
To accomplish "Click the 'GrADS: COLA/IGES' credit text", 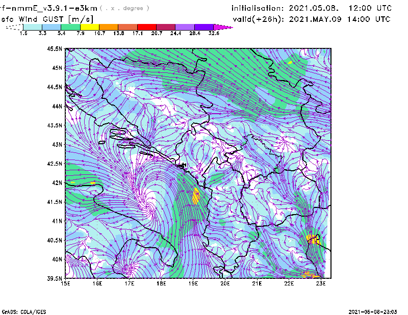I will tap(24, 312).
